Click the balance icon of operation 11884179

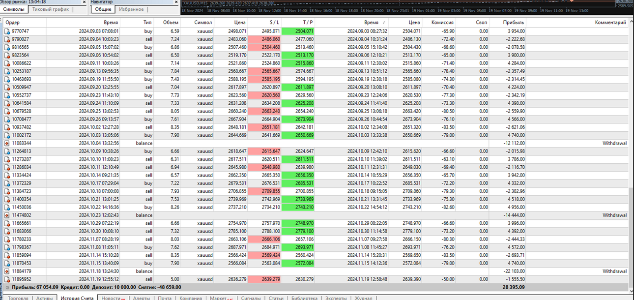point(7,271)
